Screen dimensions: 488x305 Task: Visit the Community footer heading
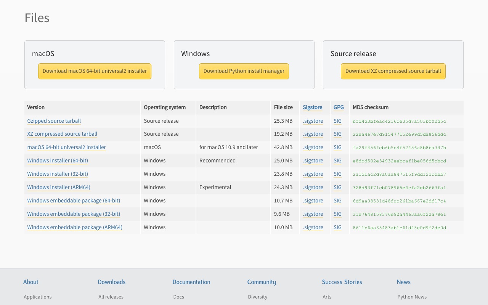[262, 282]
